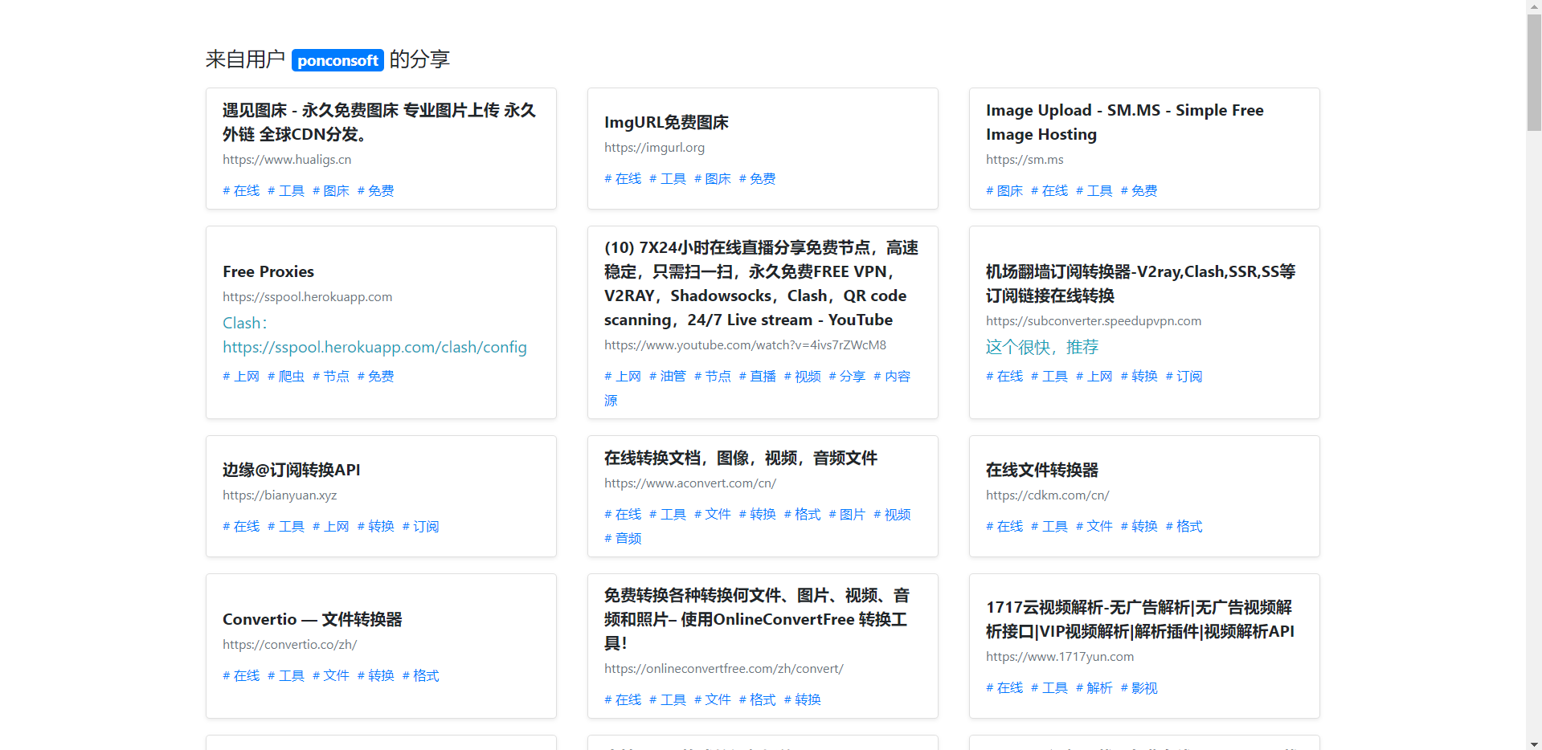Visit subconverter.speedupvpn.com URL
The width and height of the screenshot is (1542, 750).
pos(1094,320)
